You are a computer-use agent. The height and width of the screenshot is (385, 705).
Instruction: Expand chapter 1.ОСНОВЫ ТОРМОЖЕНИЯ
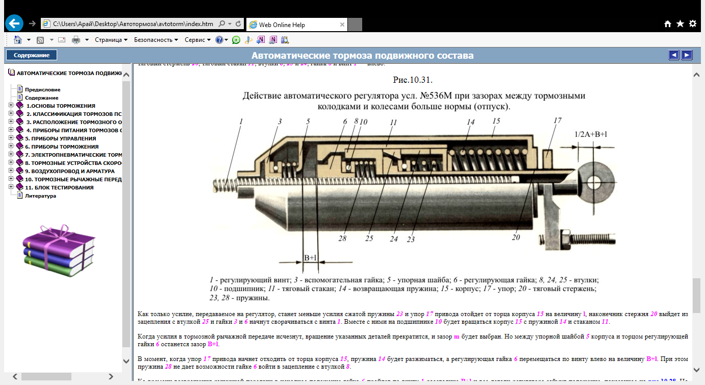(11, 106)
